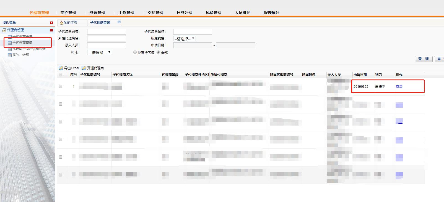Image resolution: width=444 pixels, height=202 pixels.
Task: Check the checkbox for row 1
Action: (x=61, y=86)
